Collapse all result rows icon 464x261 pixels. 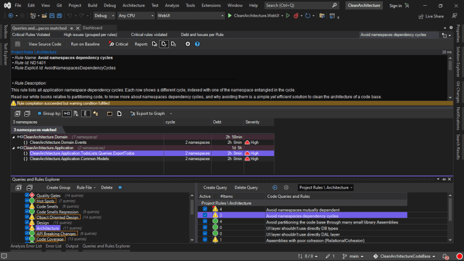(x=27, y=114)
